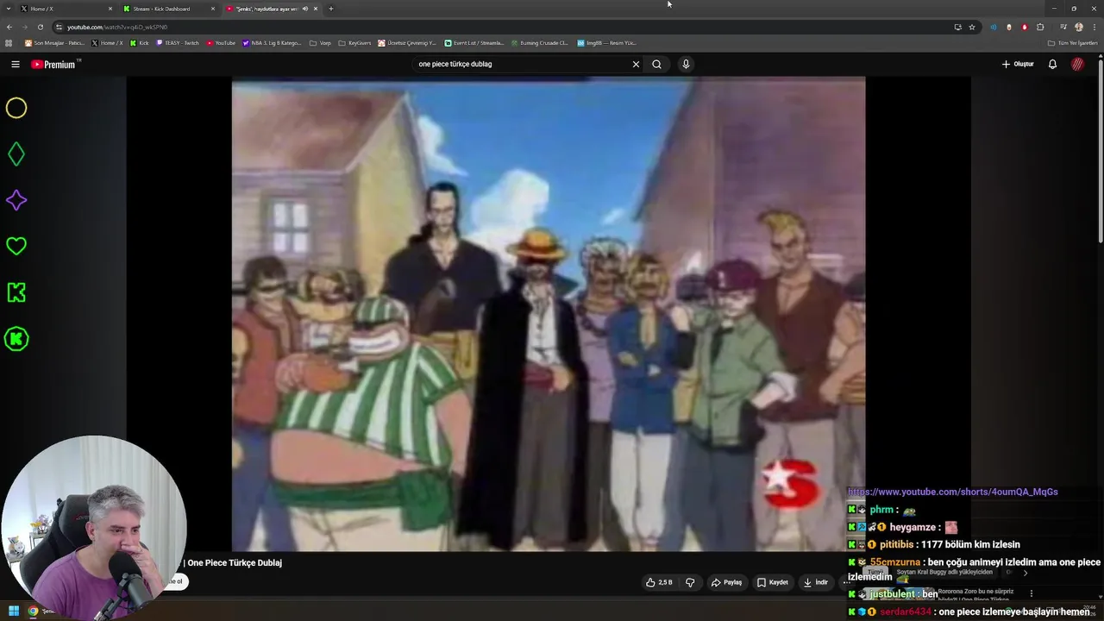Viewport: 1104px width, 621px height.
Task: Click the yellow circle overlay icon
Action: tap(16, 108)
